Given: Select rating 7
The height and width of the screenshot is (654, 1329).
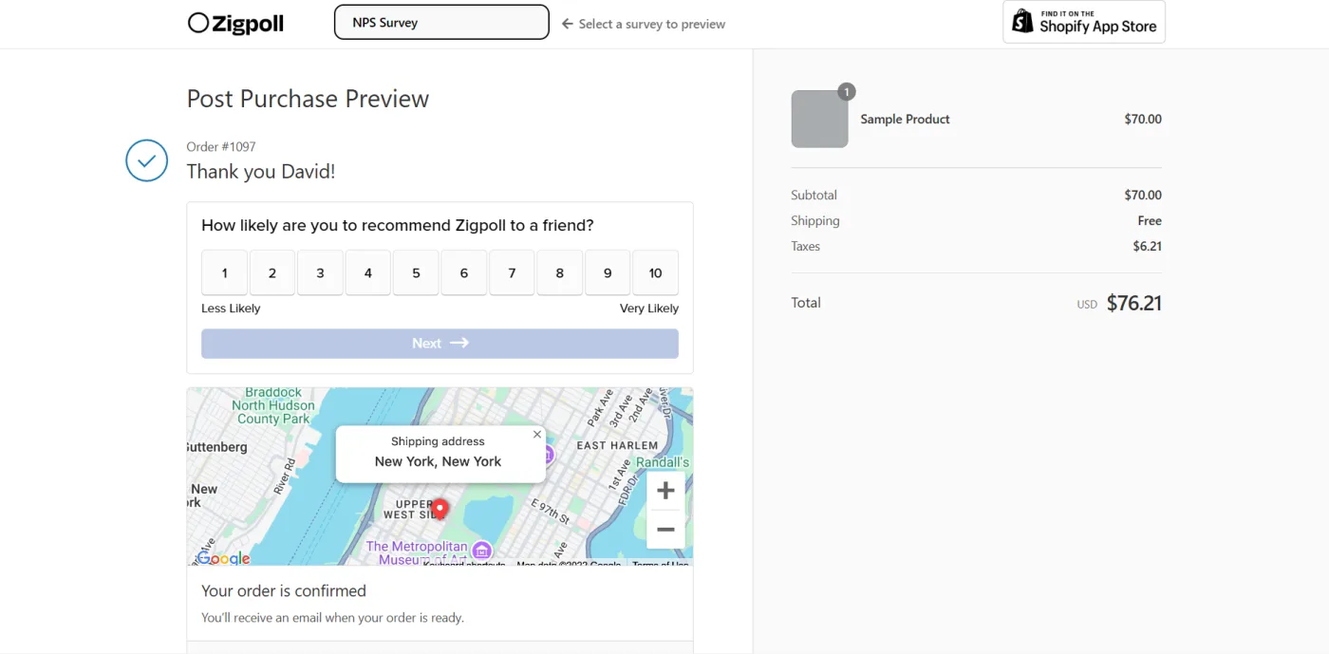Looking at the screenshot, I should 512,273.
